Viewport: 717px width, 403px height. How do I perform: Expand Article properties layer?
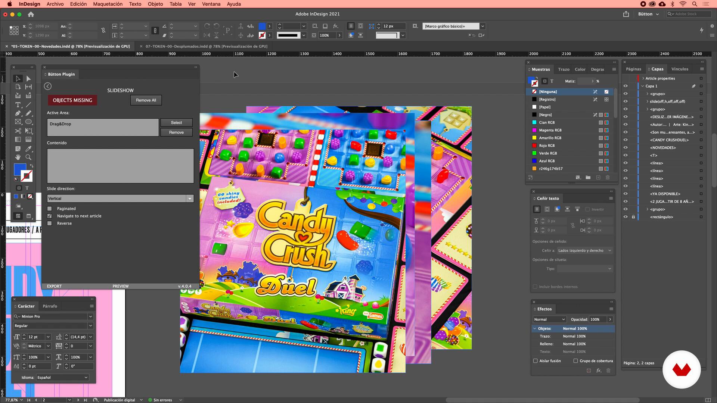[643, 78]
